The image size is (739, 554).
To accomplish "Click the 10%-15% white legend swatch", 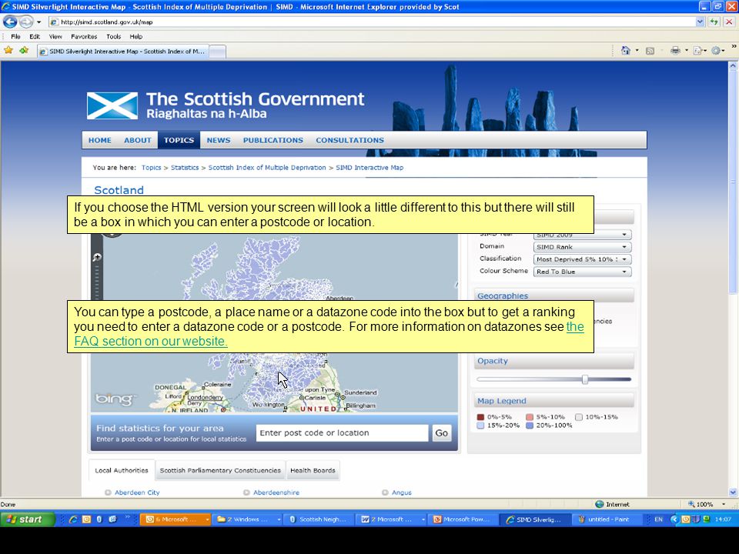I will pyautogui.click(x=579, y=417).
